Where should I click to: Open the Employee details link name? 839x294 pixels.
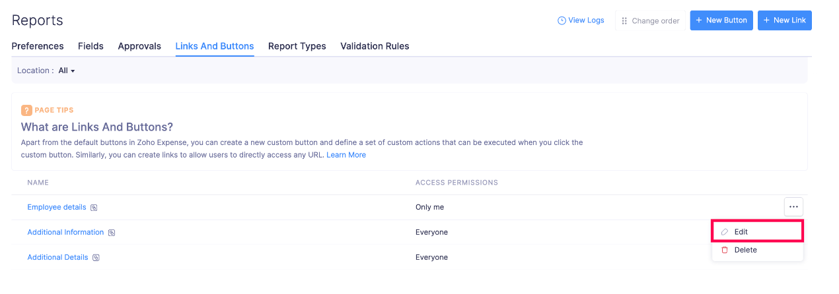57,207
